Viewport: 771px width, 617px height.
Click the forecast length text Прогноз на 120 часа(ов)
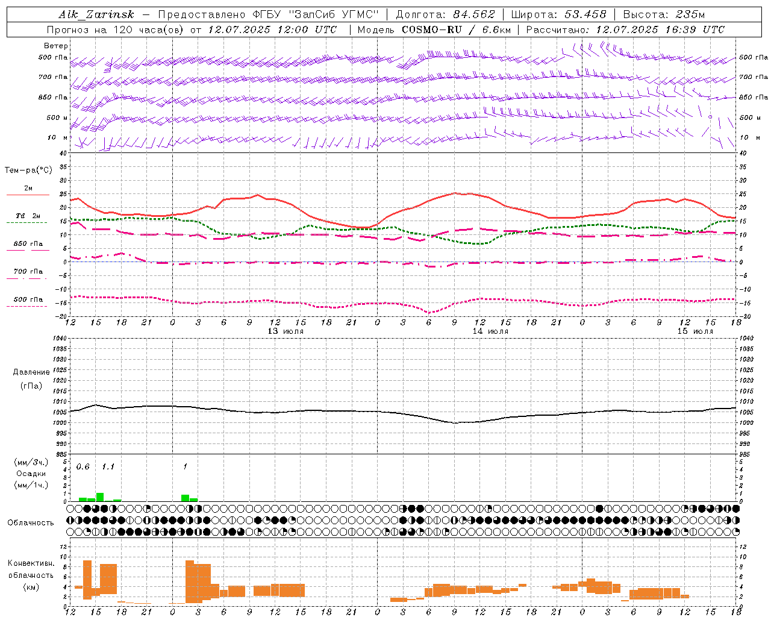coord(116,30)
